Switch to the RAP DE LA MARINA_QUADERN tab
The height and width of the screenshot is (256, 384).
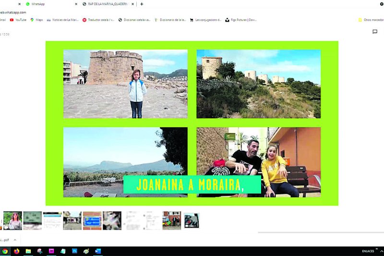click(108, 4)
